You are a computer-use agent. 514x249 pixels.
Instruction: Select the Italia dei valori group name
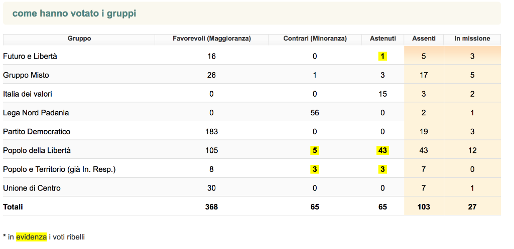[x=28, y=94]
